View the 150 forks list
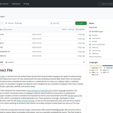Image resolution: width=113 pixels, height=113 pixels. coord(95,54)
